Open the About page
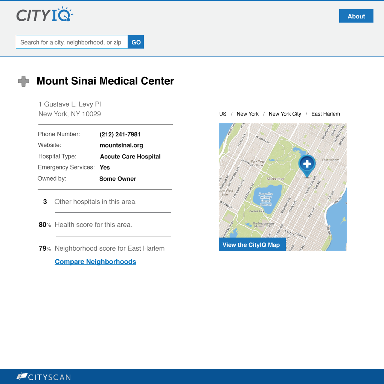This screenshot has width=384, height=384. [x=356, y=16]
